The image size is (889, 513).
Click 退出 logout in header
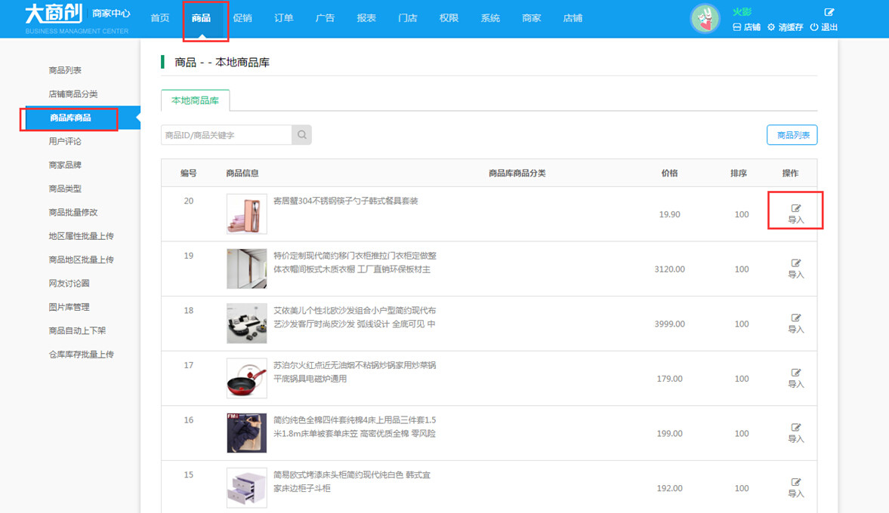824,27
